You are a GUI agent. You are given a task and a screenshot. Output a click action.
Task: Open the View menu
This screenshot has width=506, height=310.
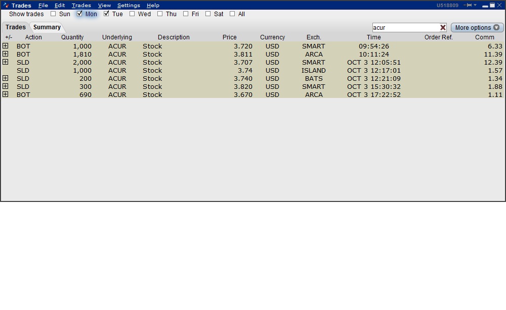[104, 6]
